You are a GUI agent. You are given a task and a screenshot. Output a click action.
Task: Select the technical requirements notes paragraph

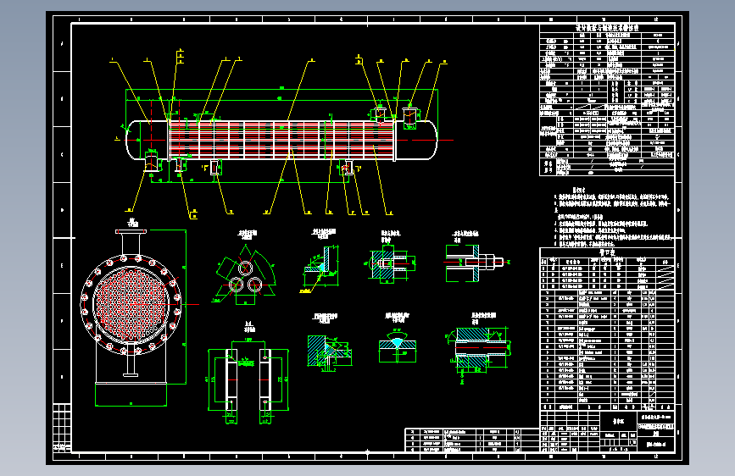click(x=613, y=217)
